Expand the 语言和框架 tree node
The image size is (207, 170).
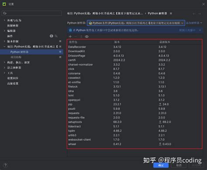(x=4, y=68)
